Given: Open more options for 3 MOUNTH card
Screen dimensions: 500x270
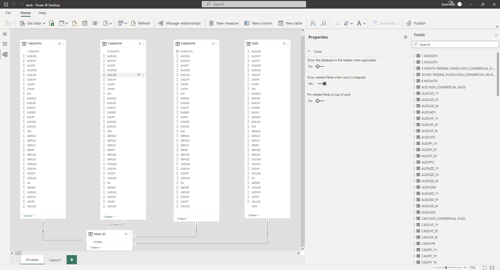Looking at the screenshot, I should pyautogui.click(x=144, y=44).
